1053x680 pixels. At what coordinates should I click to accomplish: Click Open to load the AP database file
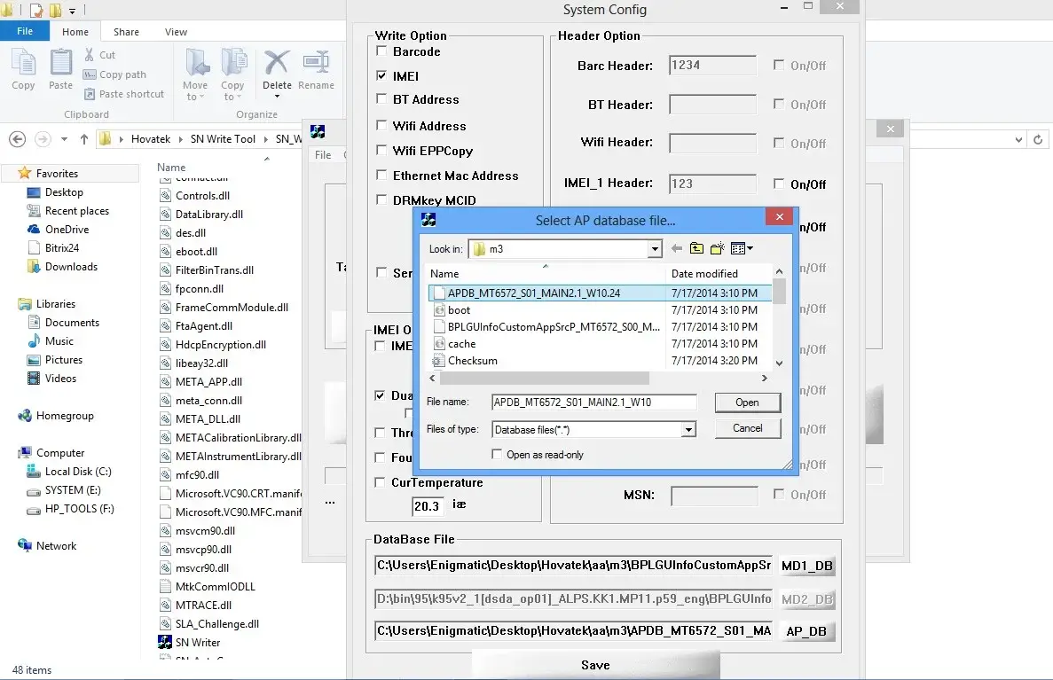[x=746, y=403]
